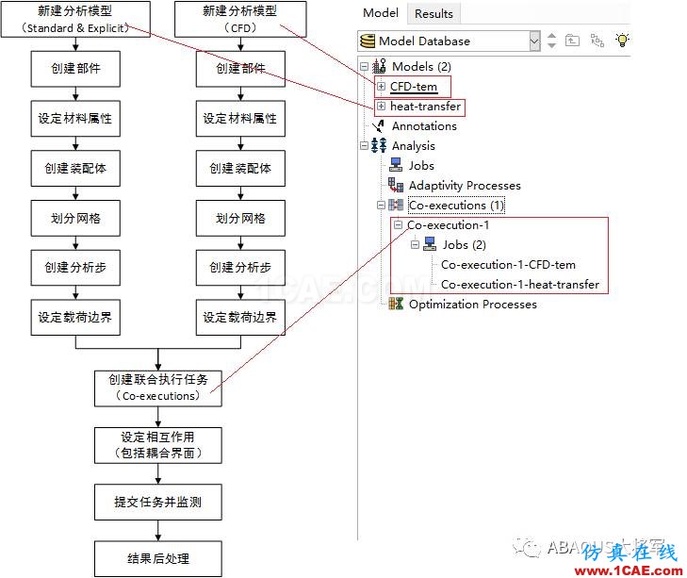Select Co-execution-1 in the tree

pyautogui.click(x=449, y=225)
